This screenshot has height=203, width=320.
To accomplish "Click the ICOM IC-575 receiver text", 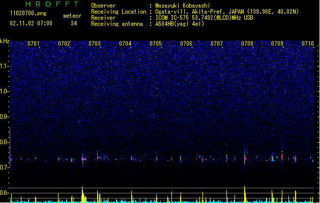I will point(204,18).
